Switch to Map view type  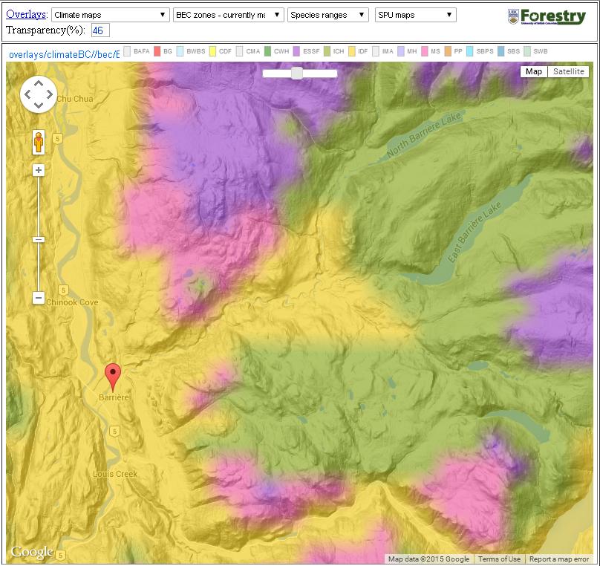coord(534,71)
